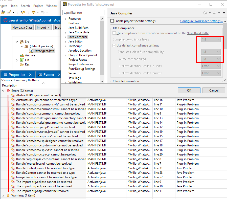Click the Twilio icon on the agent tab
This screenshot has width=227, height=199.
point(6,20)
